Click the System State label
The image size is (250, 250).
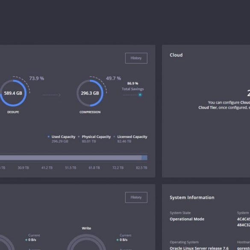coord(180,213)
